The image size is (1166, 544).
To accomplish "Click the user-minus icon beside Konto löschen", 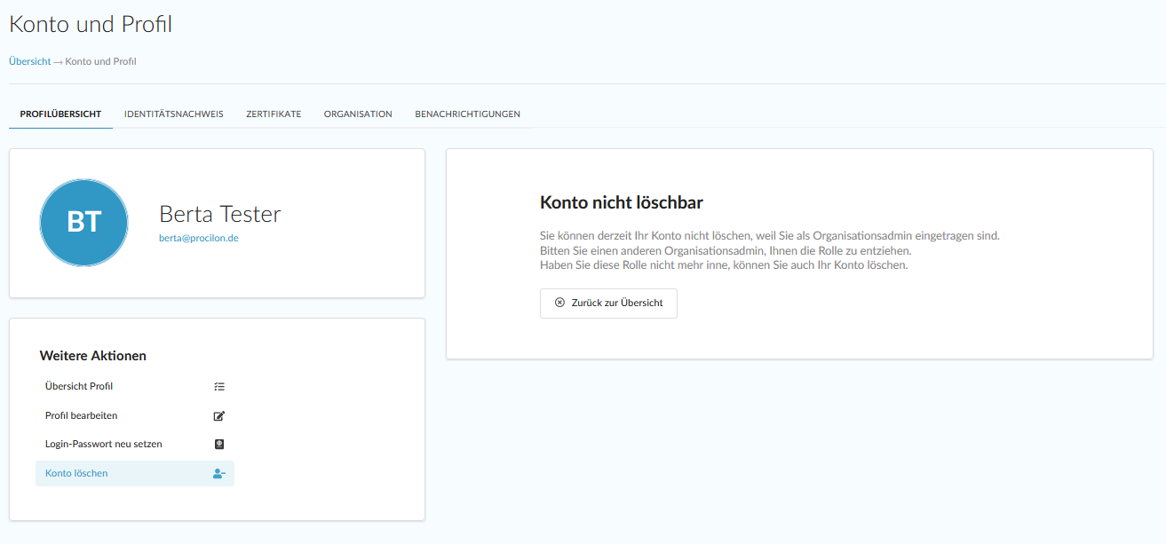I will pyautogui.click(x=219, y=474).
